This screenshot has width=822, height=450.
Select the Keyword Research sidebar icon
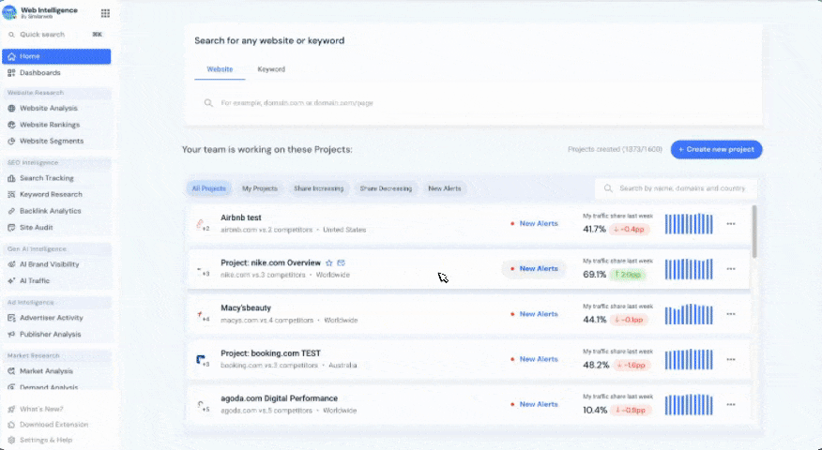pos(11,194)
